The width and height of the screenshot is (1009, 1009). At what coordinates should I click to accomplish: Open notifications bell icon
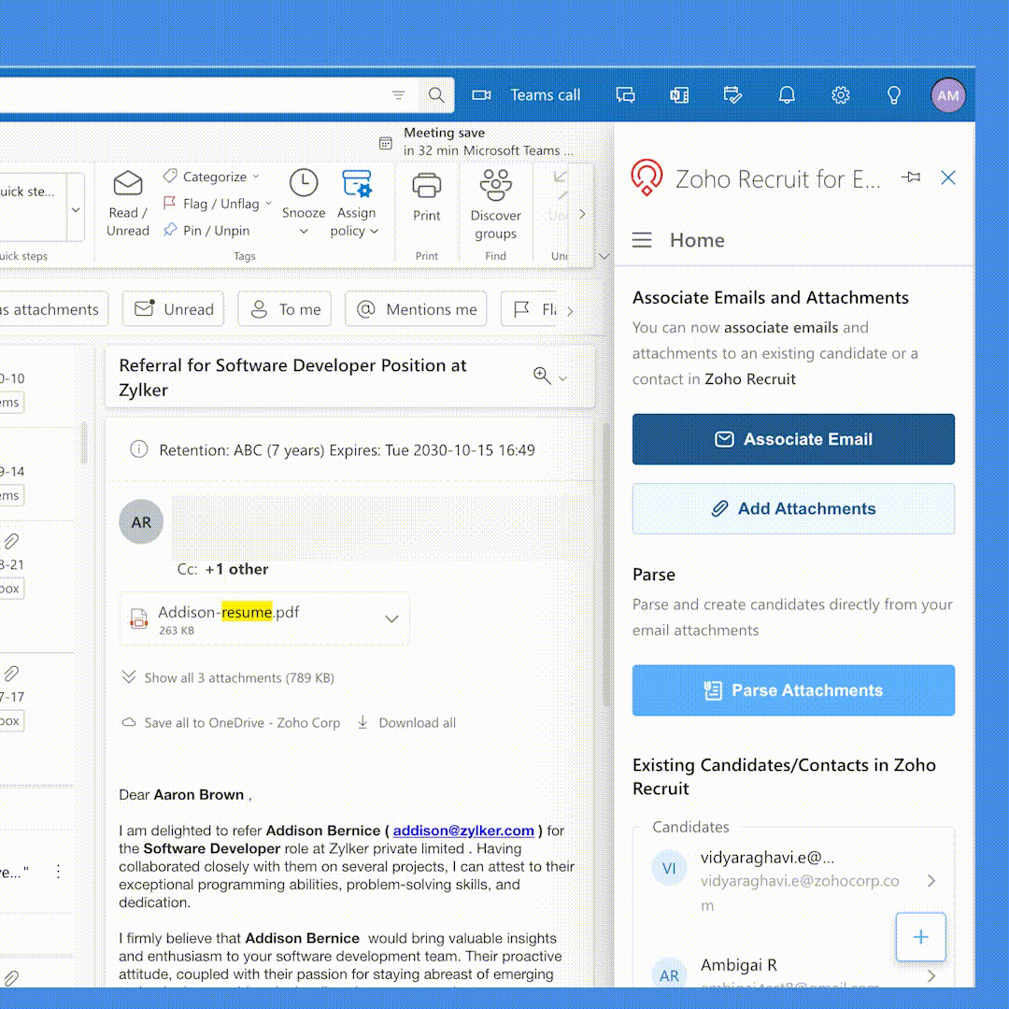click(787, 95)
